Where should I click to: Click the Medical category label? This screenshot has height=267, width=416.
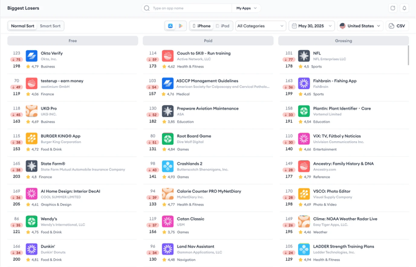coord(183,94)
